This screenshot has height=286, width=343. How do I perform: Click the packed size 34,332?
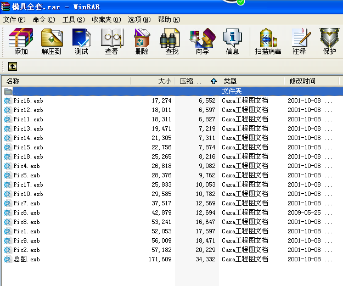point(205,259)
